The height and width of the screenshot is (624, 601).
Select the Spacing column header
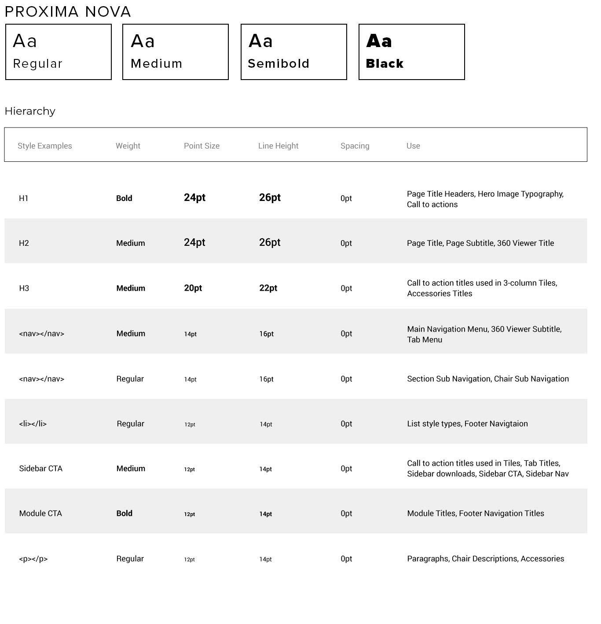pyautogui.click(x=355, y=146)
